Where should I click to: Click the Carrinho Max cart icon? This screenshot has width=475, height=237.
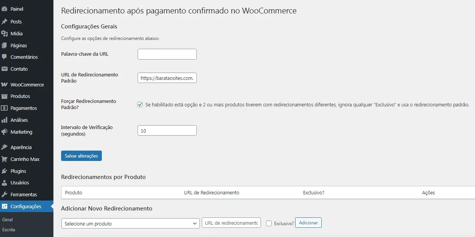coord(5,159)
